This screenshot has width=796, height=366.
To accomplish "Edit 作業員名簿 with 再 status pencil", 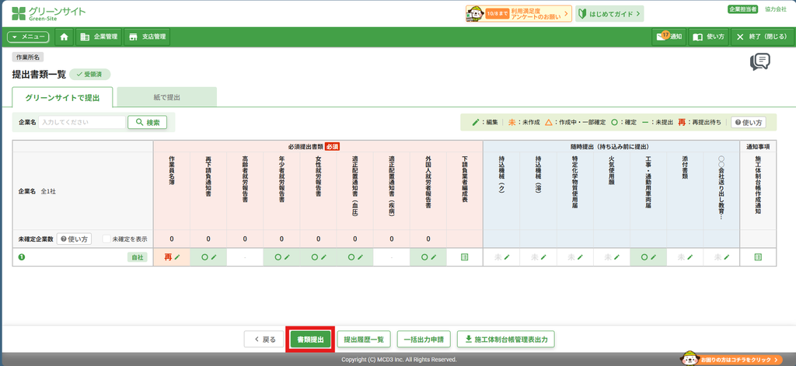I will click(177, 257).
